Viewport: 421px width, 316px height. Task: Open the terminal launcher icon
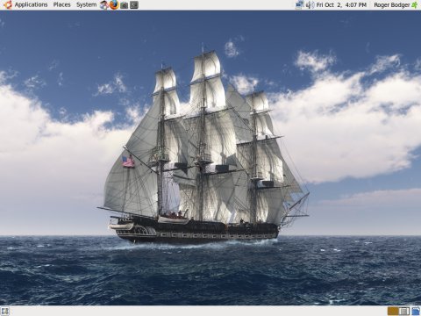134,4
